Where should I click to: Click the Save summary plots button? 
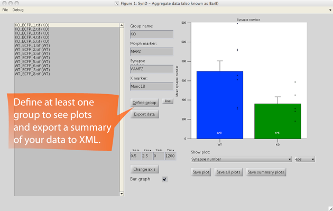point(266,172)
